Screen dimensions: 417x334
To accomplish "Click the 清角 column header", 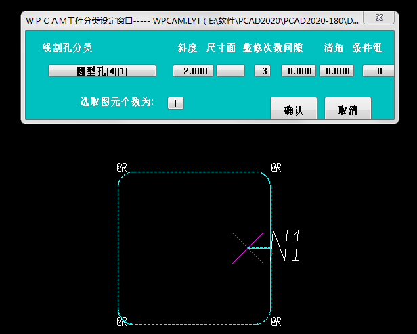I will coord(334,48).
